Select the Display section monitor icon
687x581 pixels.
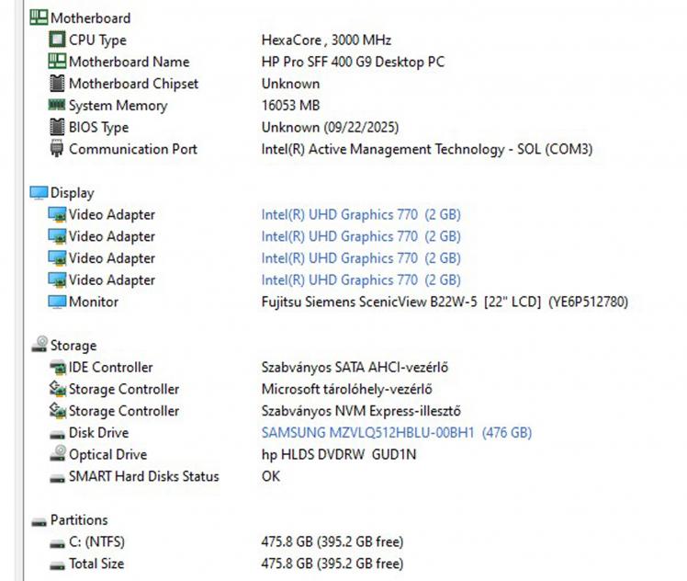tap(39, 193)
